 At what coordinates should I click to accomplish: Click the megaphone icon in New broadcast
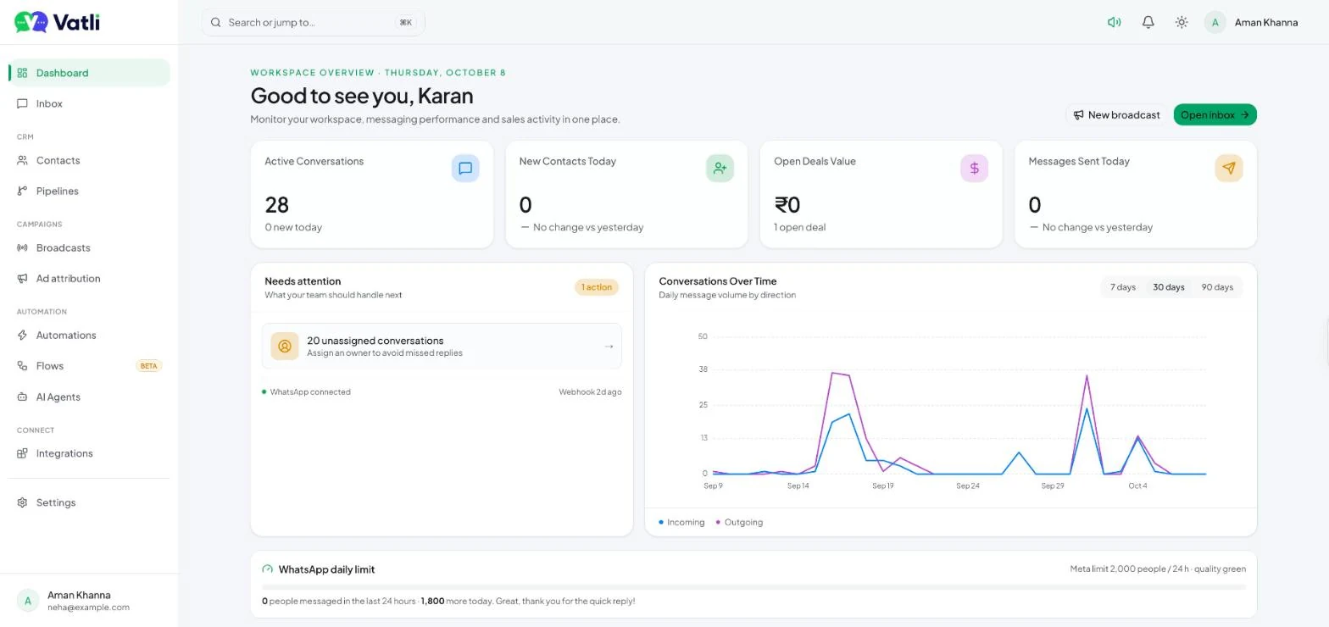1078,114
